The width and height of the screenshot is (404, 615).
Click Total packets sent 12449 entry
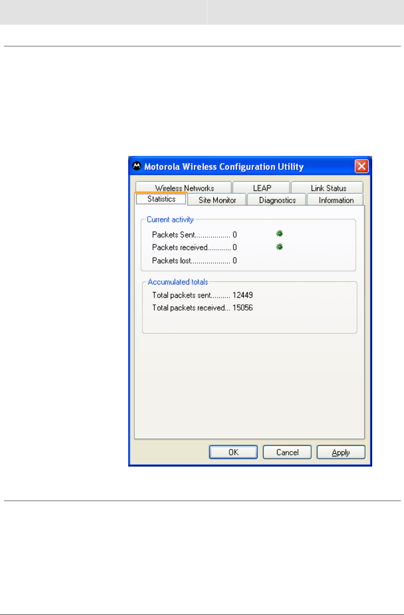pos(202,295)
